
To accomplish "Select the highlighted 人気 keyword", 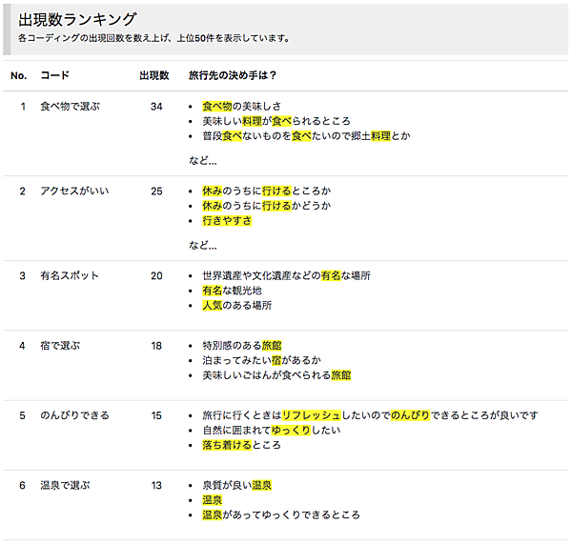I will (212, 306).
